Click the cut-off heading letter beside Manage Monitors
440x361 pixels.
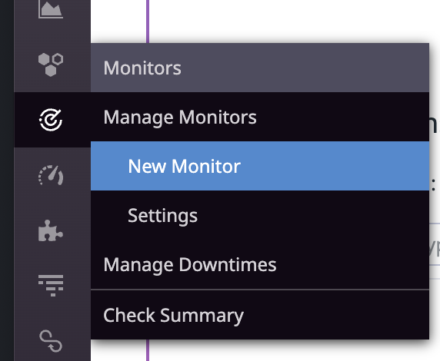tap(434, 125)
